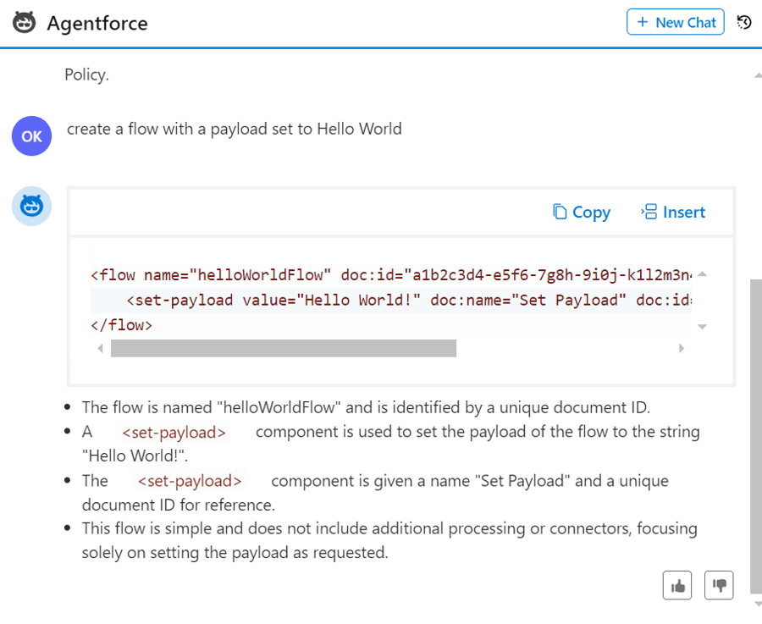This screenshot has height=624, width=762.
Task: Click the page scrollbar up arrow
Action: (756, 75)
